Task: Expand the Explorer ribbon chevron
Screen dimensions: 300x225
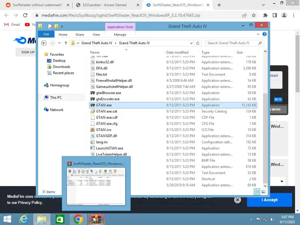Action: [258, 34]
